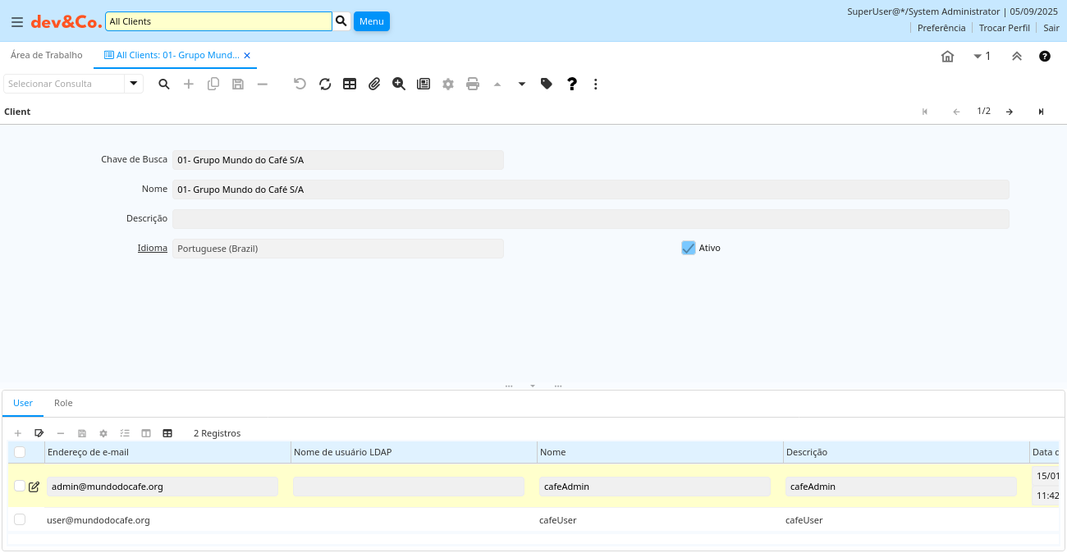Screen dimensions: 1067x553
Task: Click the print icon in toolbar
Action: point(473,84)
